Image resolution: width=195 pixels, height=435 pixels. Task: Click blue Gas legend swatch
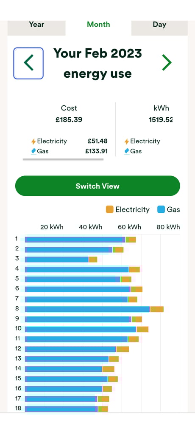[x=161, y=209]
